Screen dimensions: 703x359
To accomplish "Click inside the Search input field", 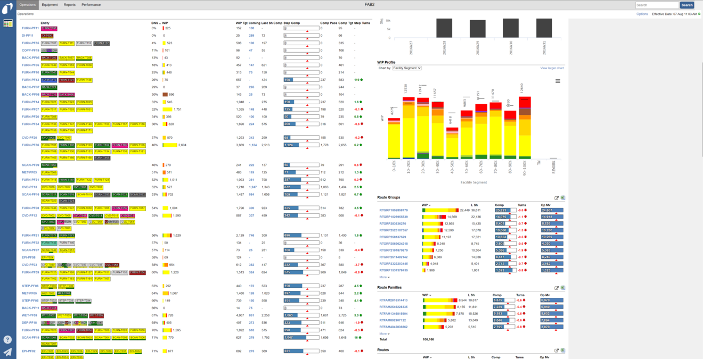I will (656, 4).
